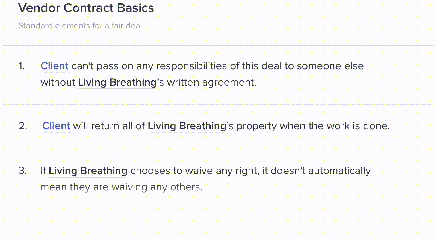437x240 pixels.
Task: Select Living Breathing field in clause 3
Action: [x=88, y=171]
